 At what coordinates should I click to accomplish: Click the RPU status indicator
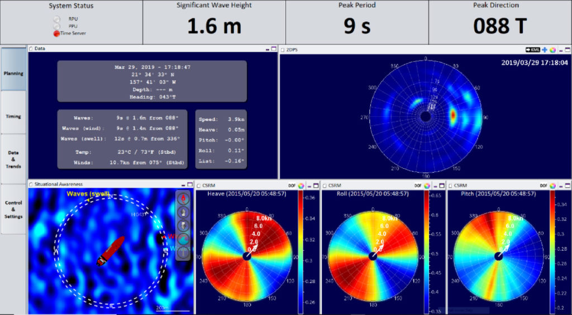[57, 18]
